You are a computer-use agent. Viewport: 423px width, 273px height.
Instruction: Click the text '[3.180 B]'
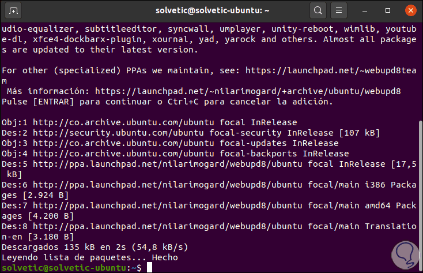51,237
